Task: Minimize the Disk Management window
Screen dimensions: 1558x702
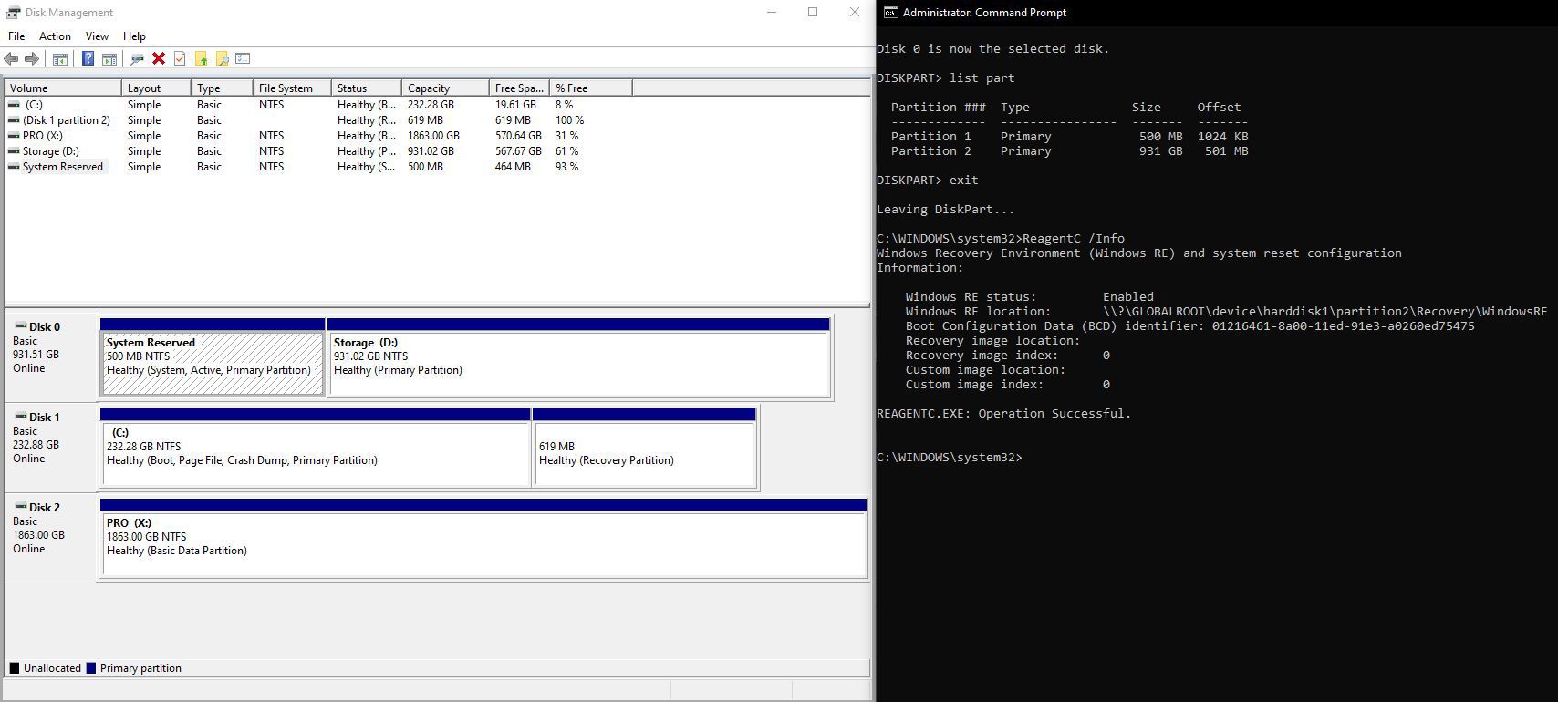Action: coord(772,13)
